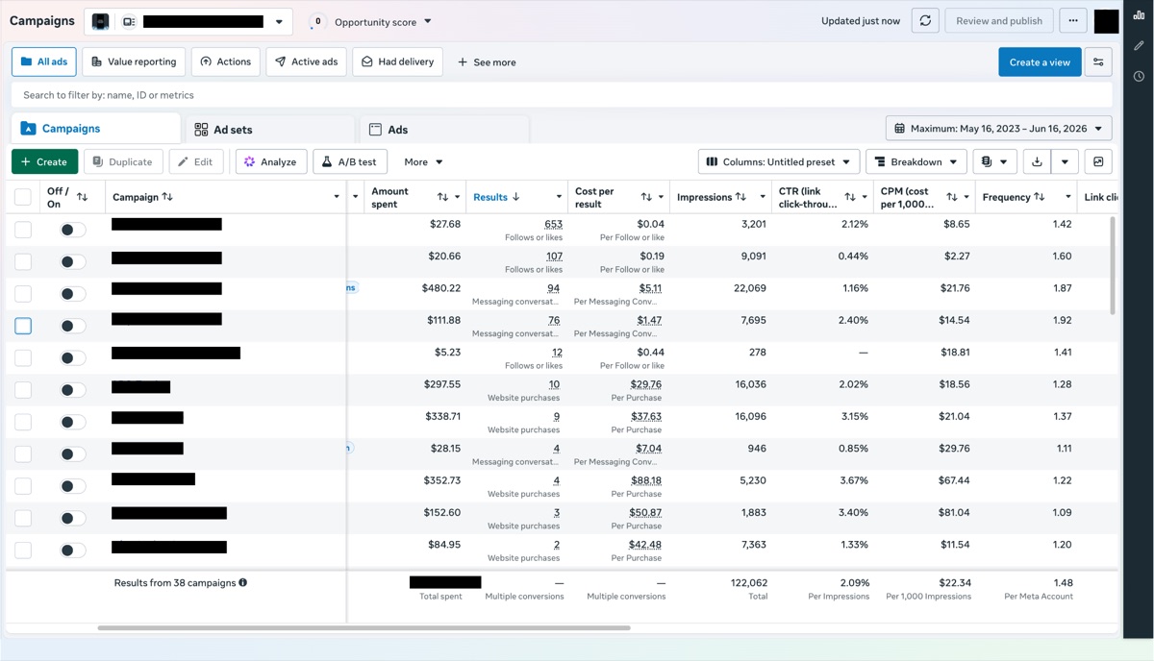The height and width of the screenshot is (661, 1154).
Task: Click the horizontal table scrollbar
Action: [364, 628]
